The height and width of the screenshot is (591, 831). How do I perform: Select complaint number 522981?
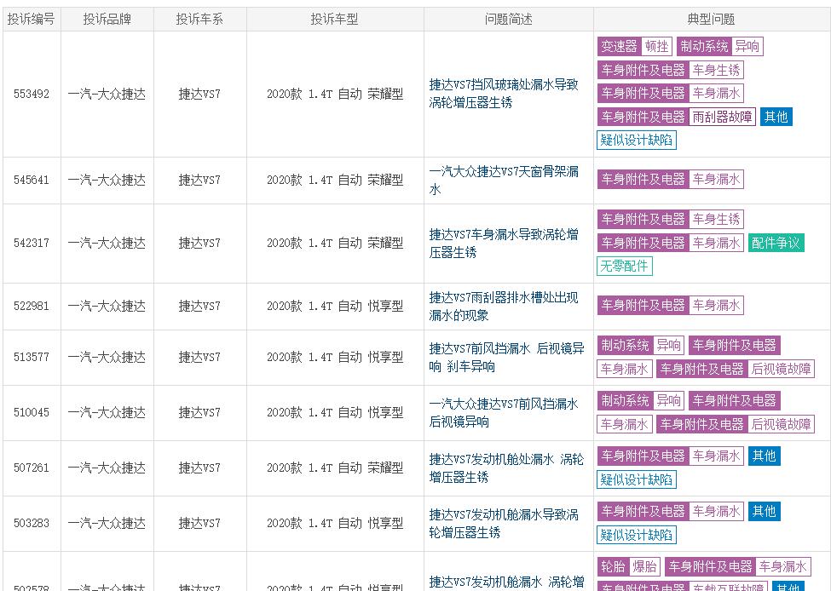pyautogui.click(x=32, y=306)
